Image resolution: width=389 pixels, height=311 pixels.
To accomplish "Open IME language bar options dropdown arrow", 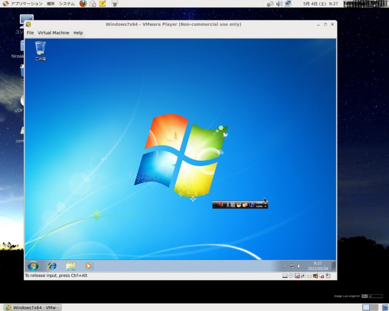I will coord(265,207).
